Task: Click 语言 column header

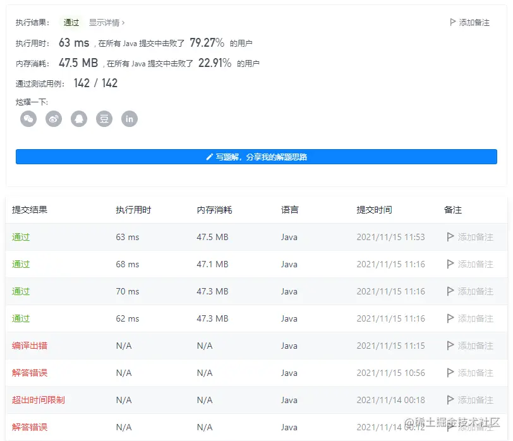Action: tap(289, 210)
